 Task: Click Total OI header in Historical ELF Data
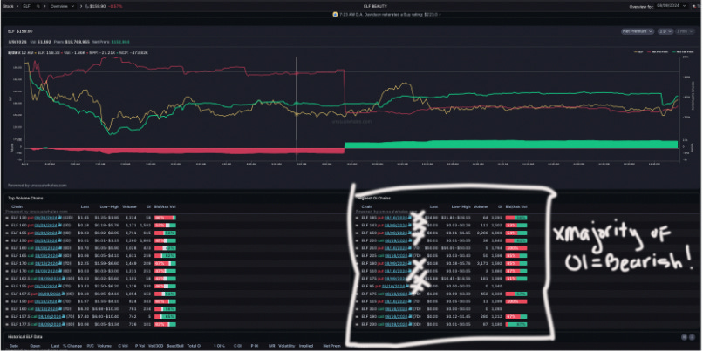[194, 346]
